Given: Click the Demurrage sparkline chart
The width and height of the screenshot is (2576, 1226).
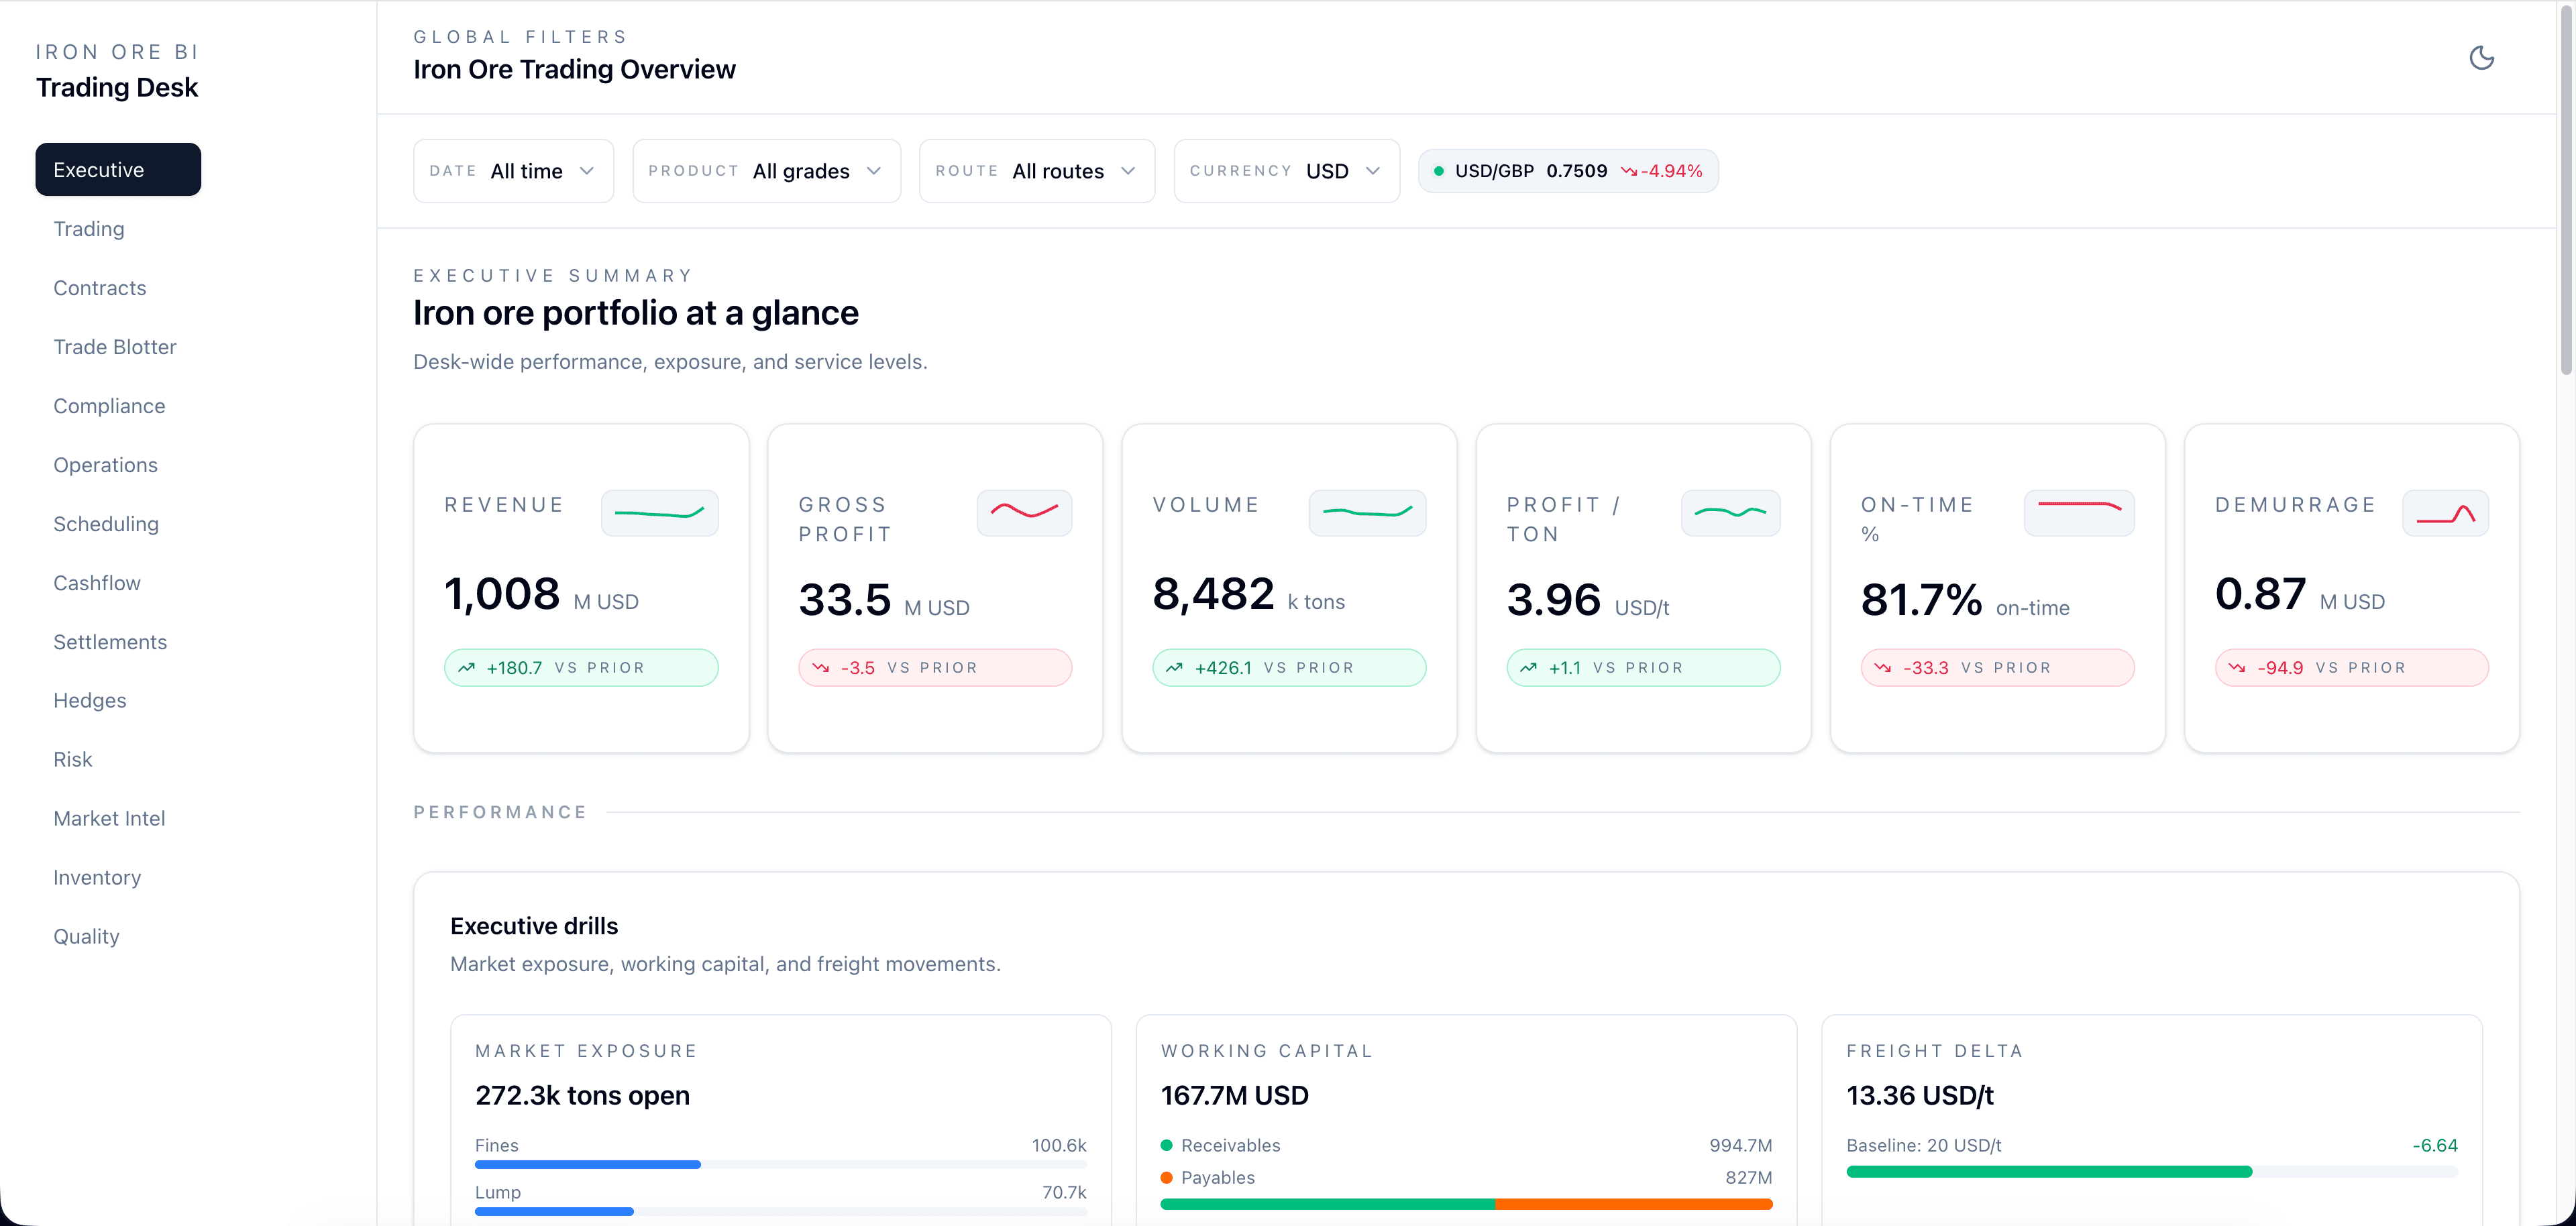Looking at the screenshot, I should (2445, 513).
